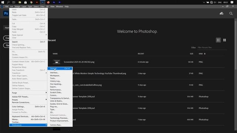Select General preferences

[x=60, y=68]
